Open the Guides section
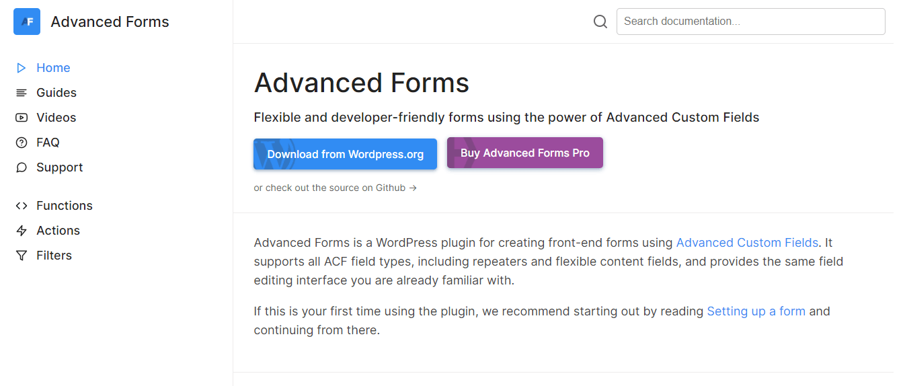 click(x=56, y=93)
